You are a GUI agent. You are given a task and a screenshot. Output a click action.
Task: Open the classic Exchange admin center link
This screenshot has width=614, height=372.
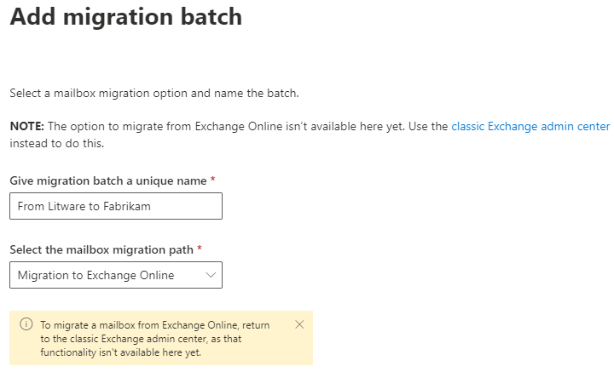(530, 127)
